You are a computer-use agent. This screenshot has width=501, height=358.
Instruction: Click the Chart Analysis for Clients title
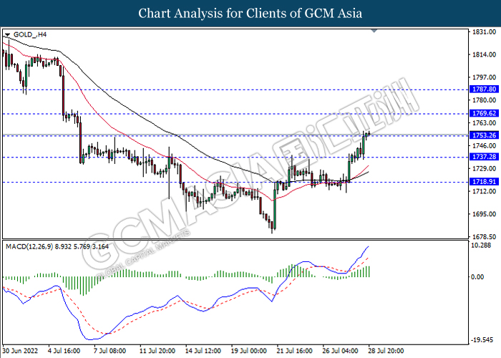click(250, 14)
